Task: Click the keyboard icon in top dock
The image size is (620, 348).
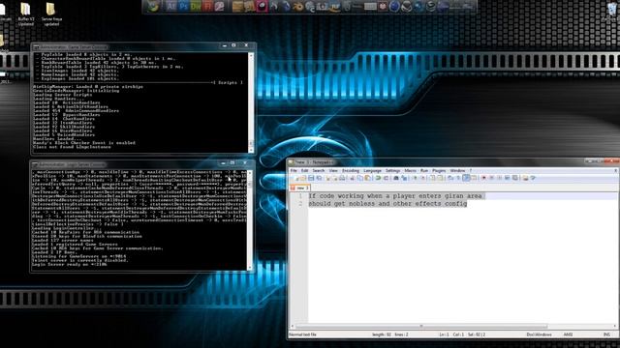Action: (370, 7)
